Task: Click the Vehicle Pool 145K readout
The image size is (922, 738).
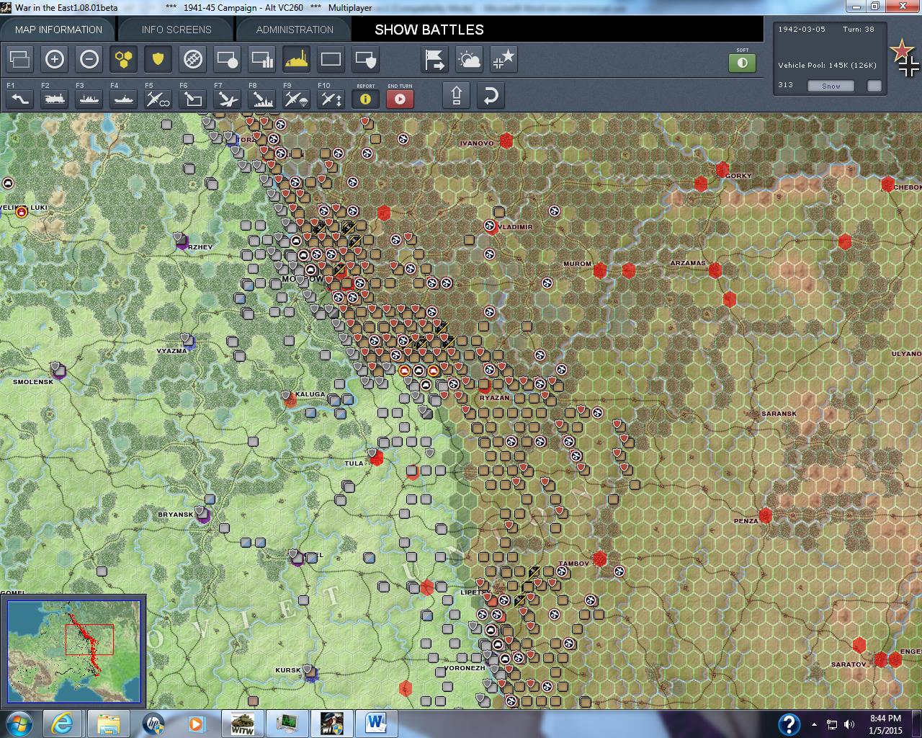Action: [827, 65]
